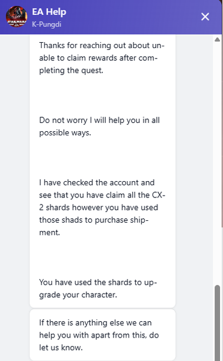Click the agent name K-Pungdi
This screenshot has height=361, width=223.
47,24
